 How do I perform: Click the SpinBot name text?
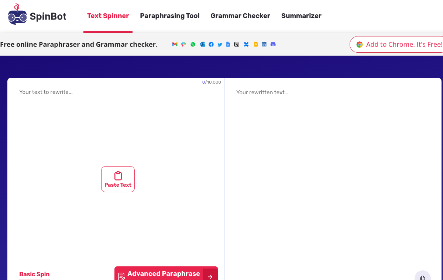click(x=48, y=17)
